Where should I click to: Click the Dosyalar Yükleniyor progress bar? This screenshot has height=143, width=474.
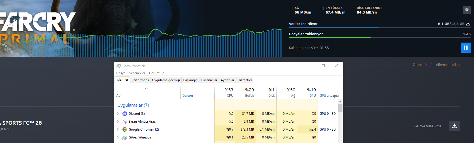click(380, 38)
